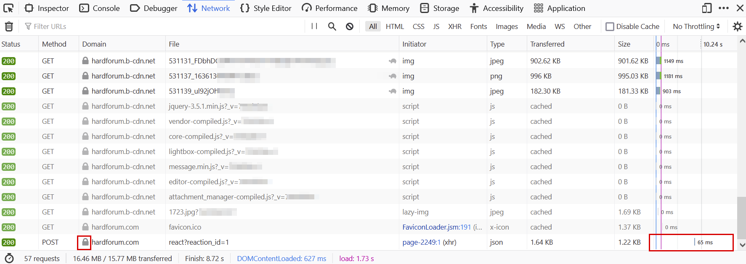Image resolution: width=746 pixels, height=264 pixels.
Task: Open the DevTools three-dot options menu
Action: click(x=724, y=8)
